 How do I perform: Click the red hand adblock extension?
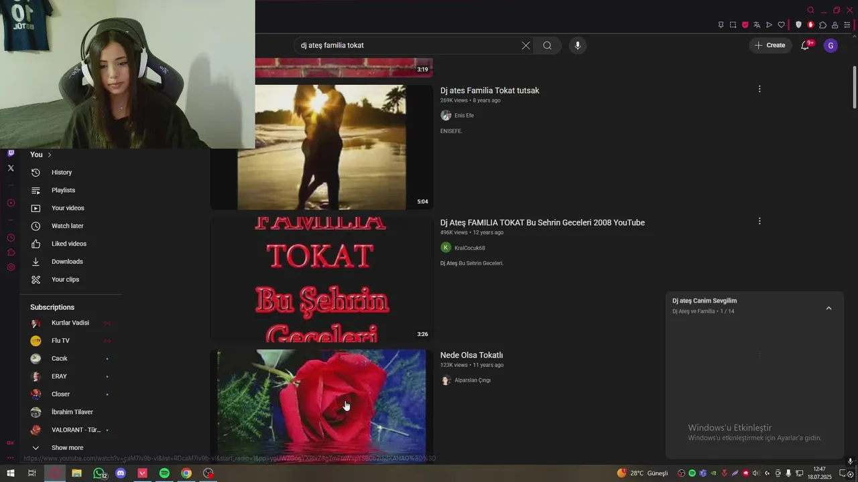810,25
